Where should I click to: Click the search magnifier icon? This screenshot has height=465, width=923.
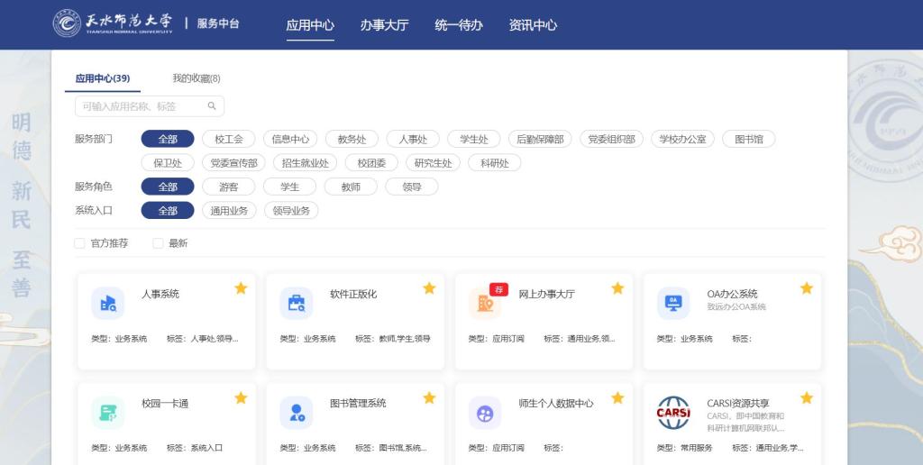tap(212, 106)
